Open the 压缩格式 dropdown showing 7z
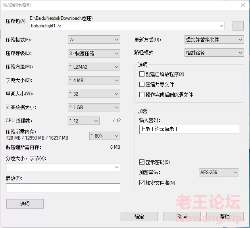 pos(94,40)
